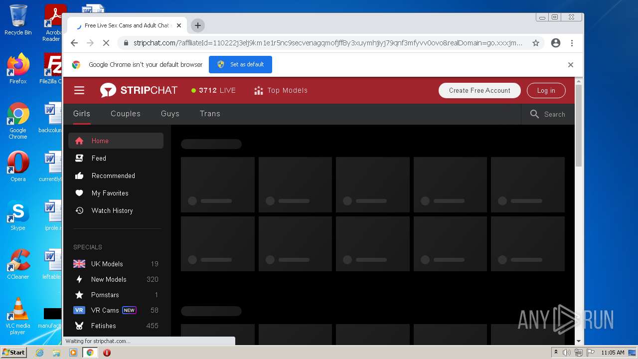Screen dimensions: 638x359
Task: Open Google Chrome desktop shortcut
Action: (x=18, y=121)
